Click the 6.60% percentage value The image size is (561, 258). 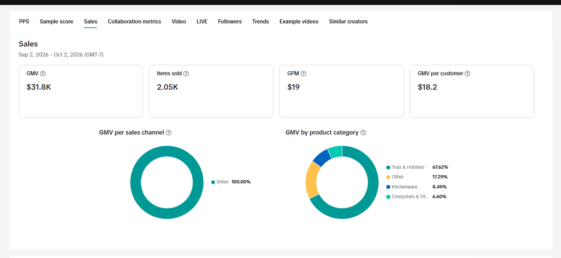[439, 197]
